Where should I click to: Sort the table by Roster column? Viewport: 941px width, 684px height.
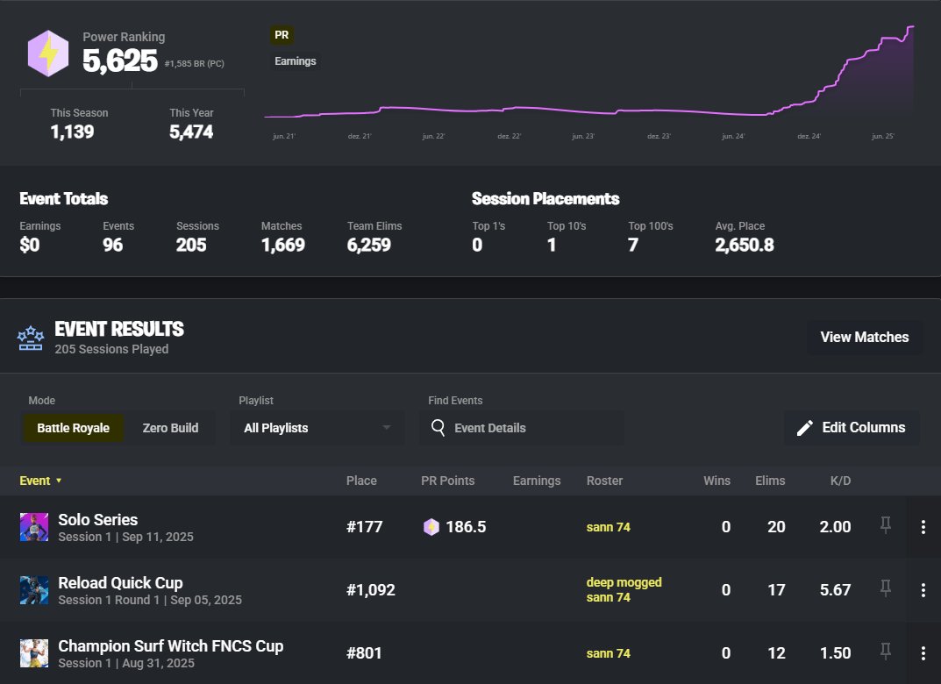(604, 481)
